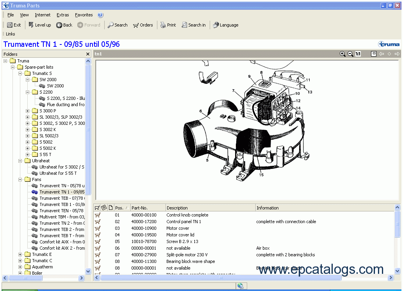This screenshot has width=403, height=291.
Task: Collapse the Trumatic S folder
Action: point(20,73)
